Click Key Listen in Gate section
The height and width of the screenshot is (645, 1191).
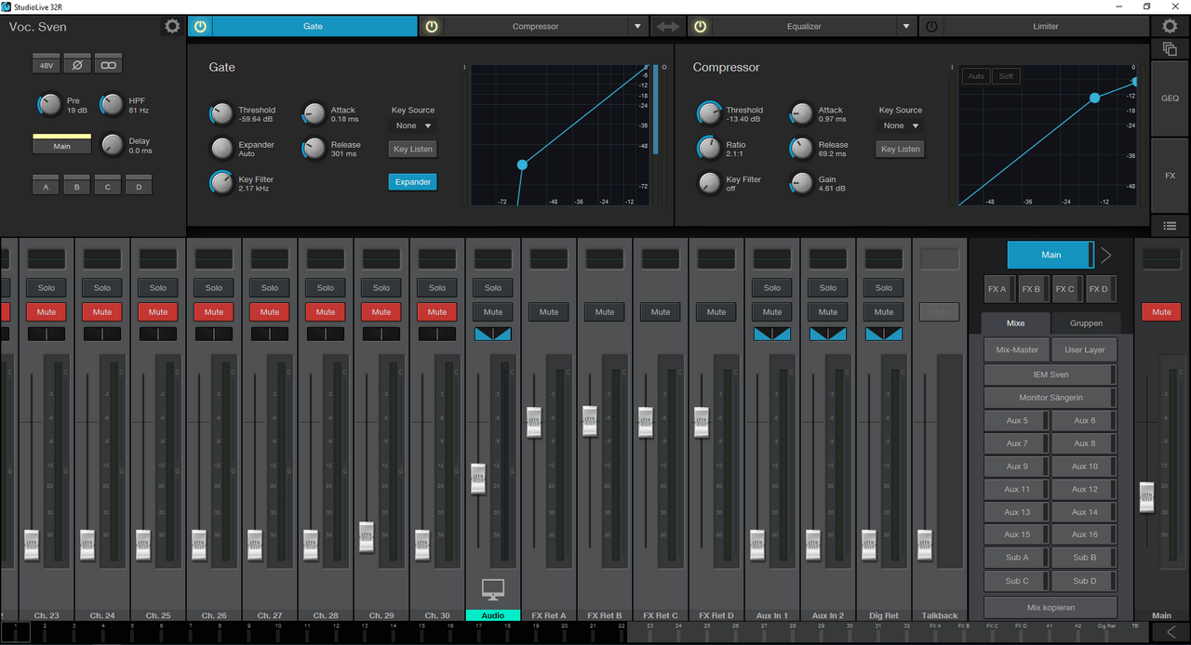tap(412, 149)
